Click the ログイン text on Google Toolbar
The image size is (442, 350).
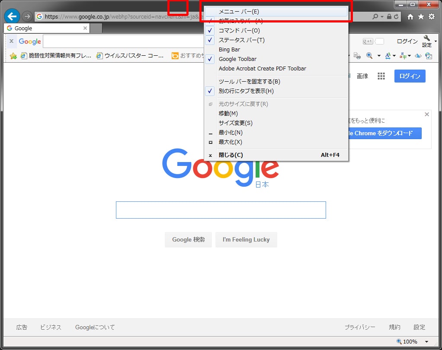click(407, 41)
